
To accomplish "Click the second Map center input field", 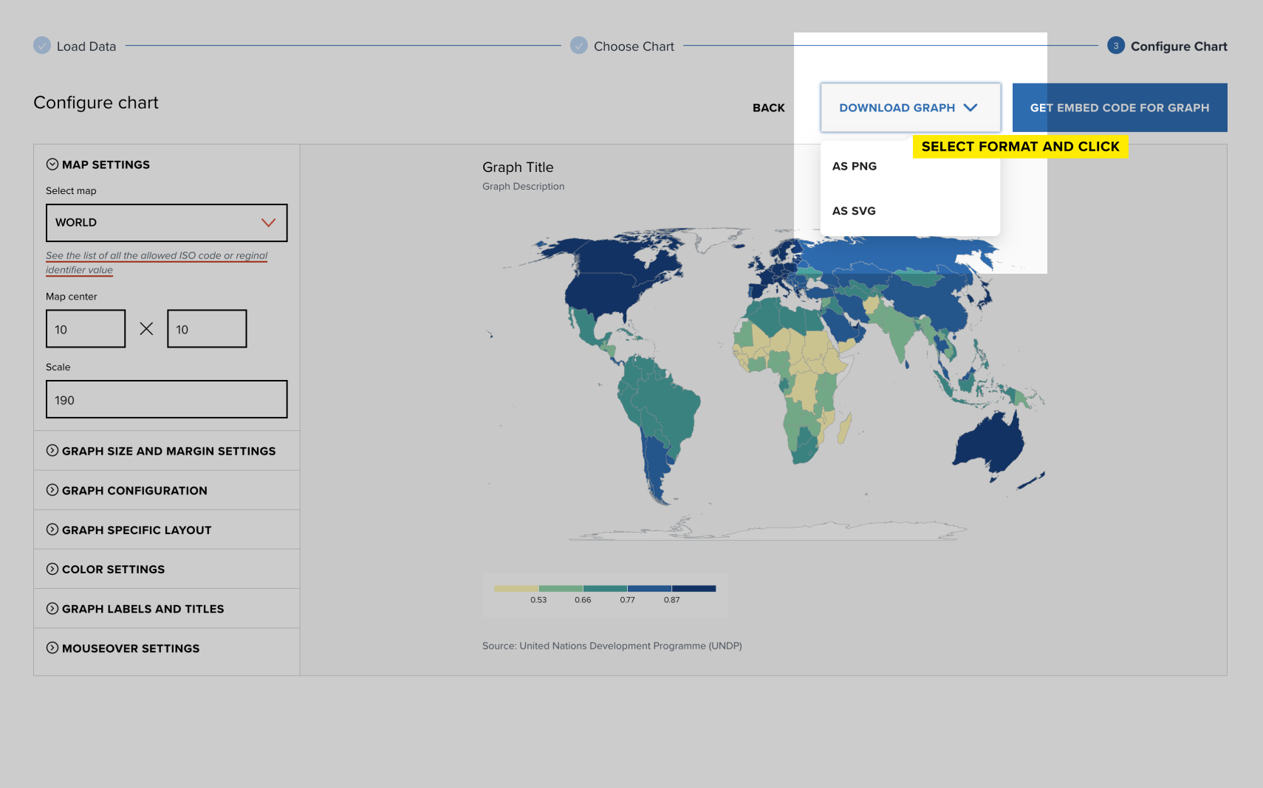I will [x=207, y=329].
